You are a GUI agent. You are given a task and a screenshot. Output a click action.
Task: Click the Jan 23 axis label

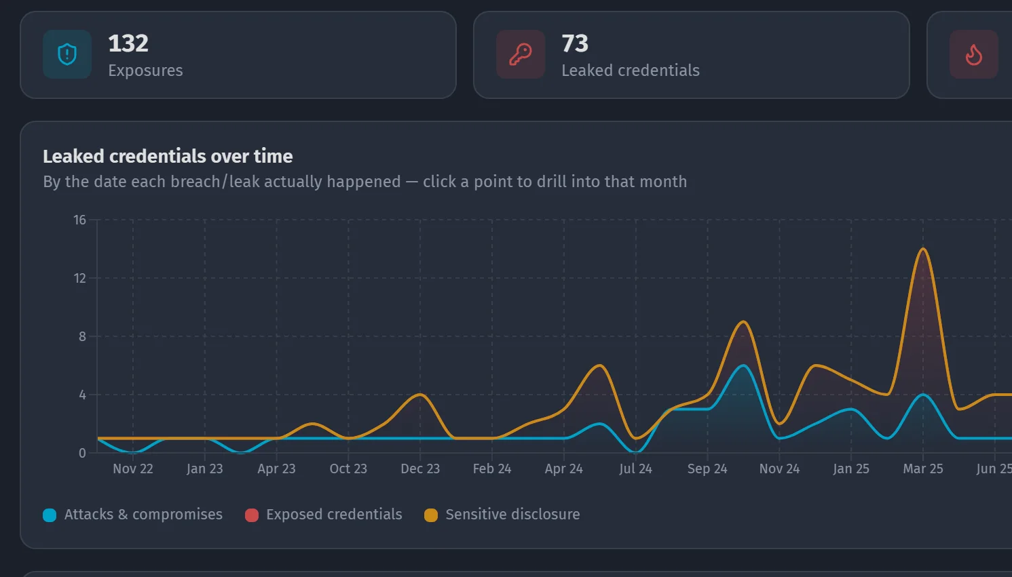coord(205,469)
